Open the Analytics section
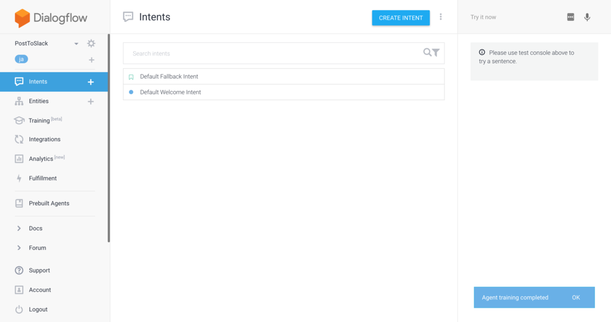Viewport: 611px width, 322px height. coord(41,159)
